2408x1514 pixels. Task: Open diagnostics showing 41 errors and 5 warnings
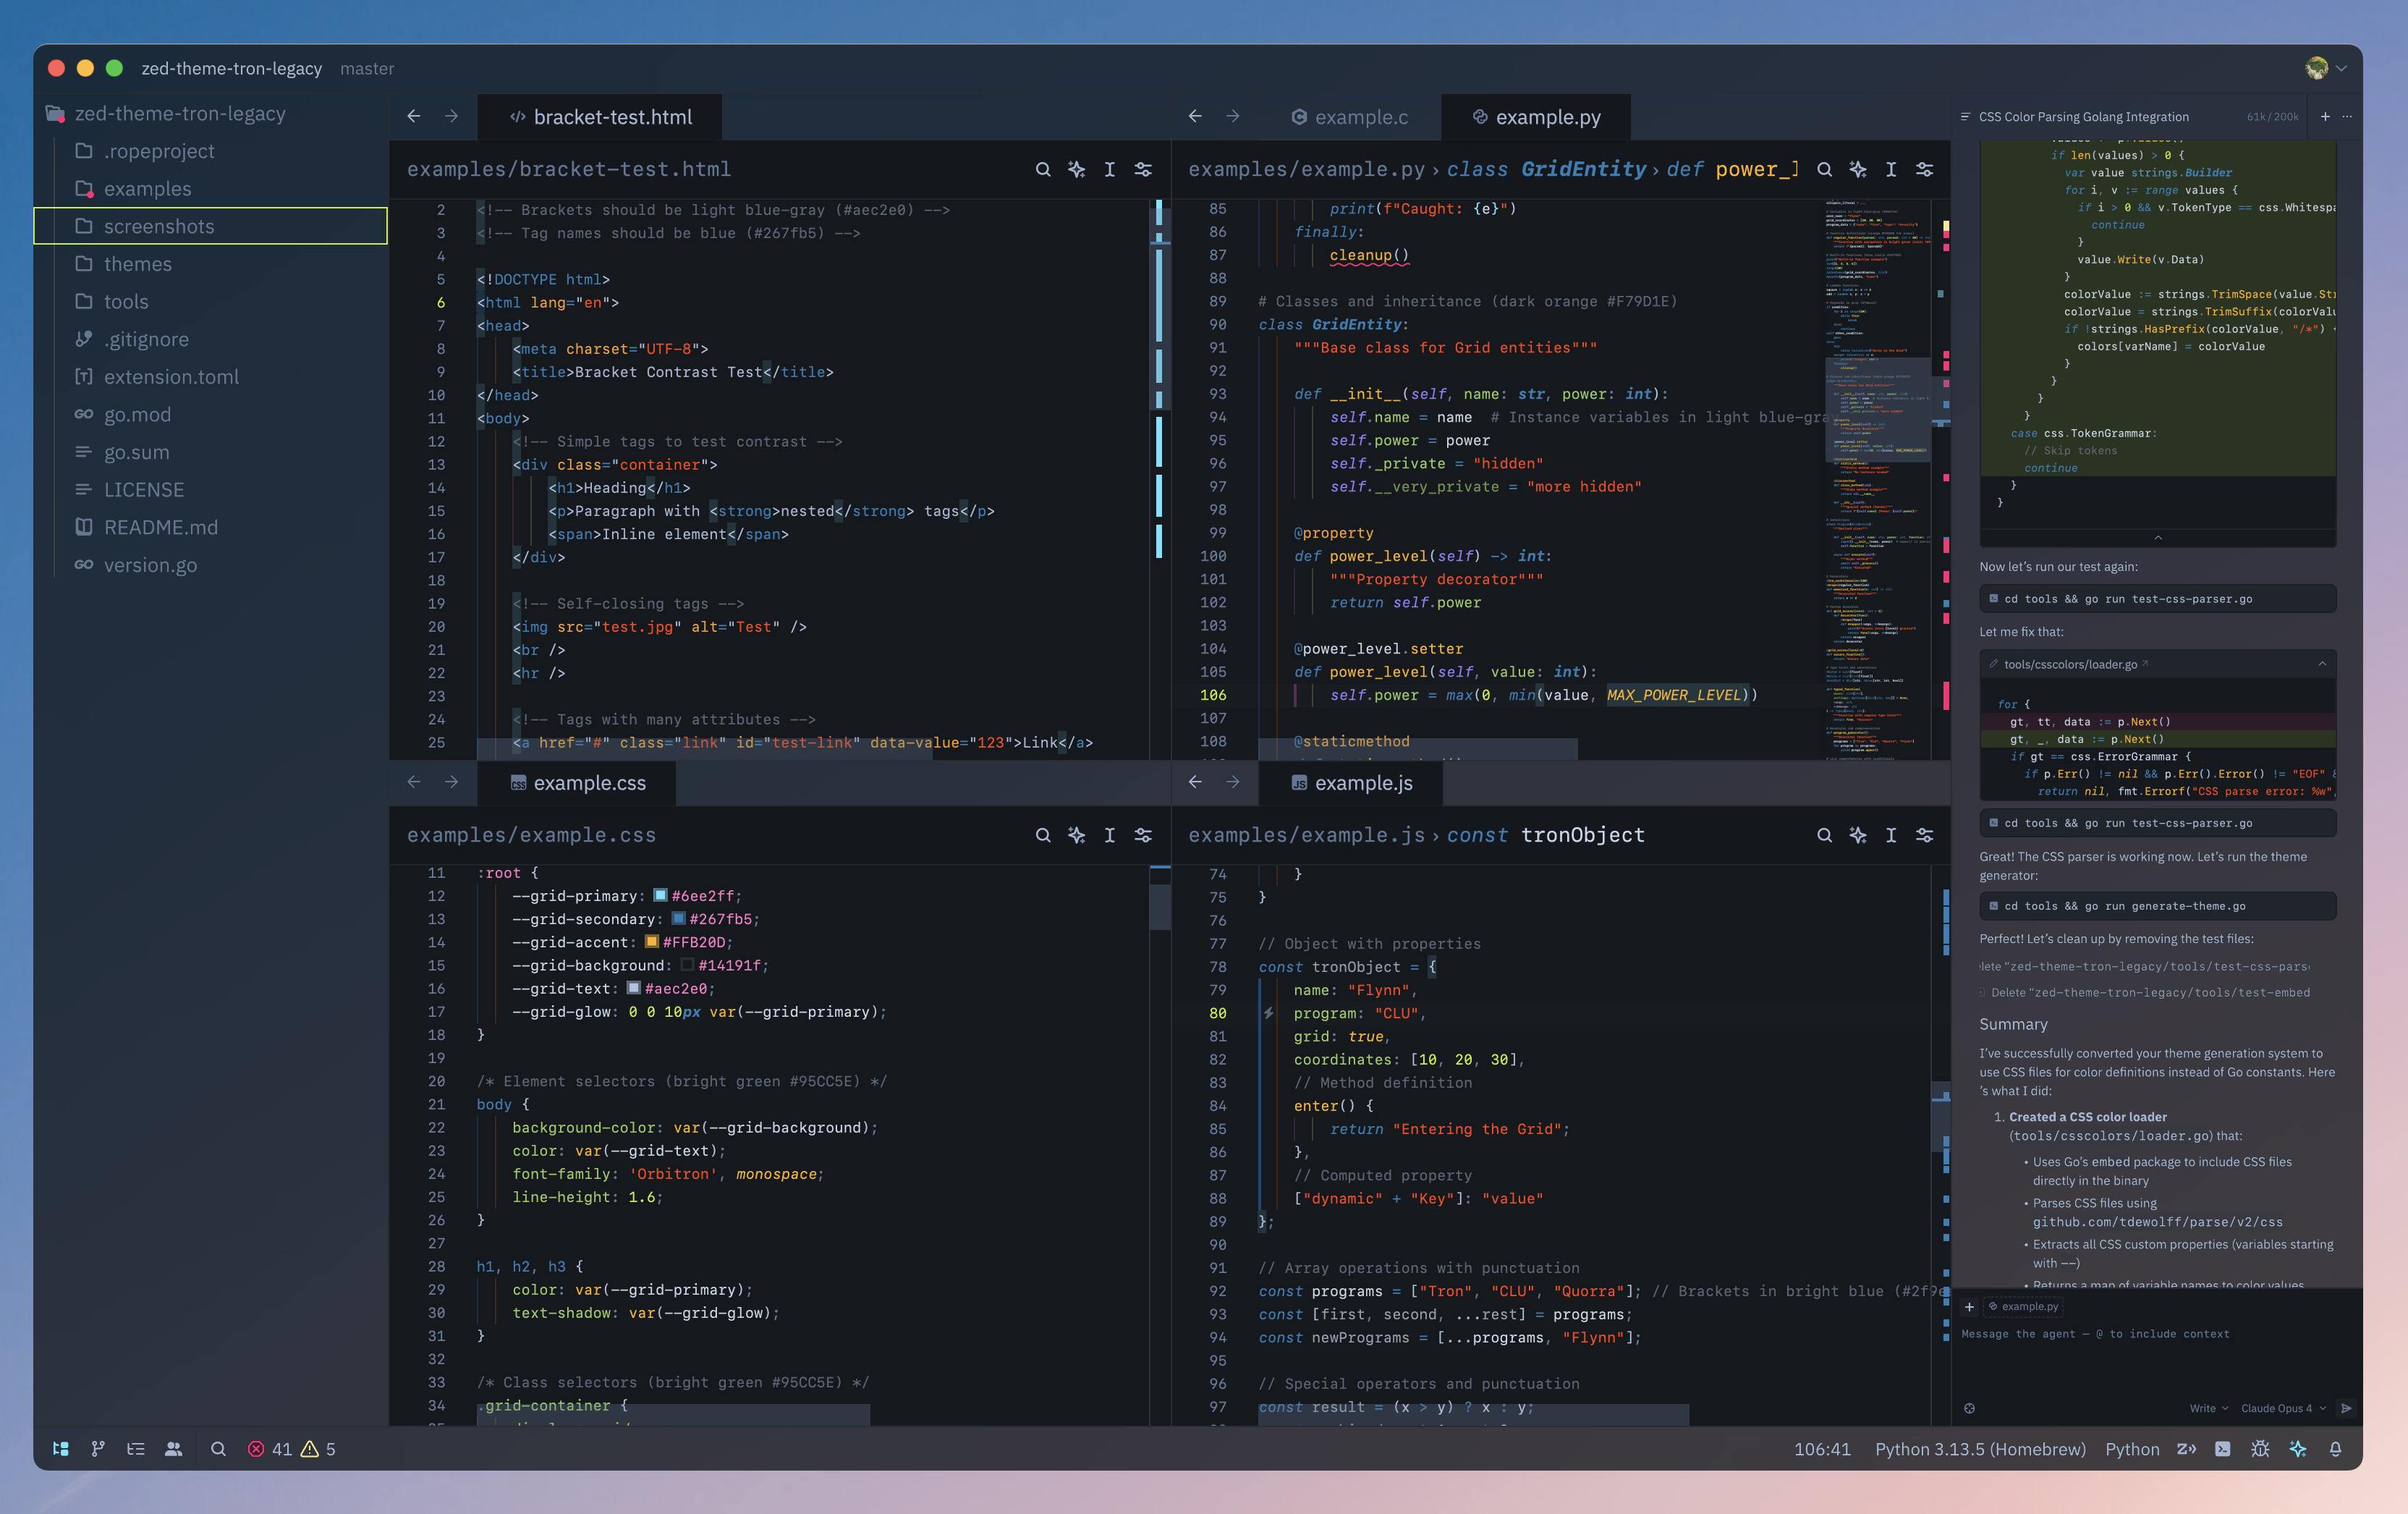[291, 1448]
